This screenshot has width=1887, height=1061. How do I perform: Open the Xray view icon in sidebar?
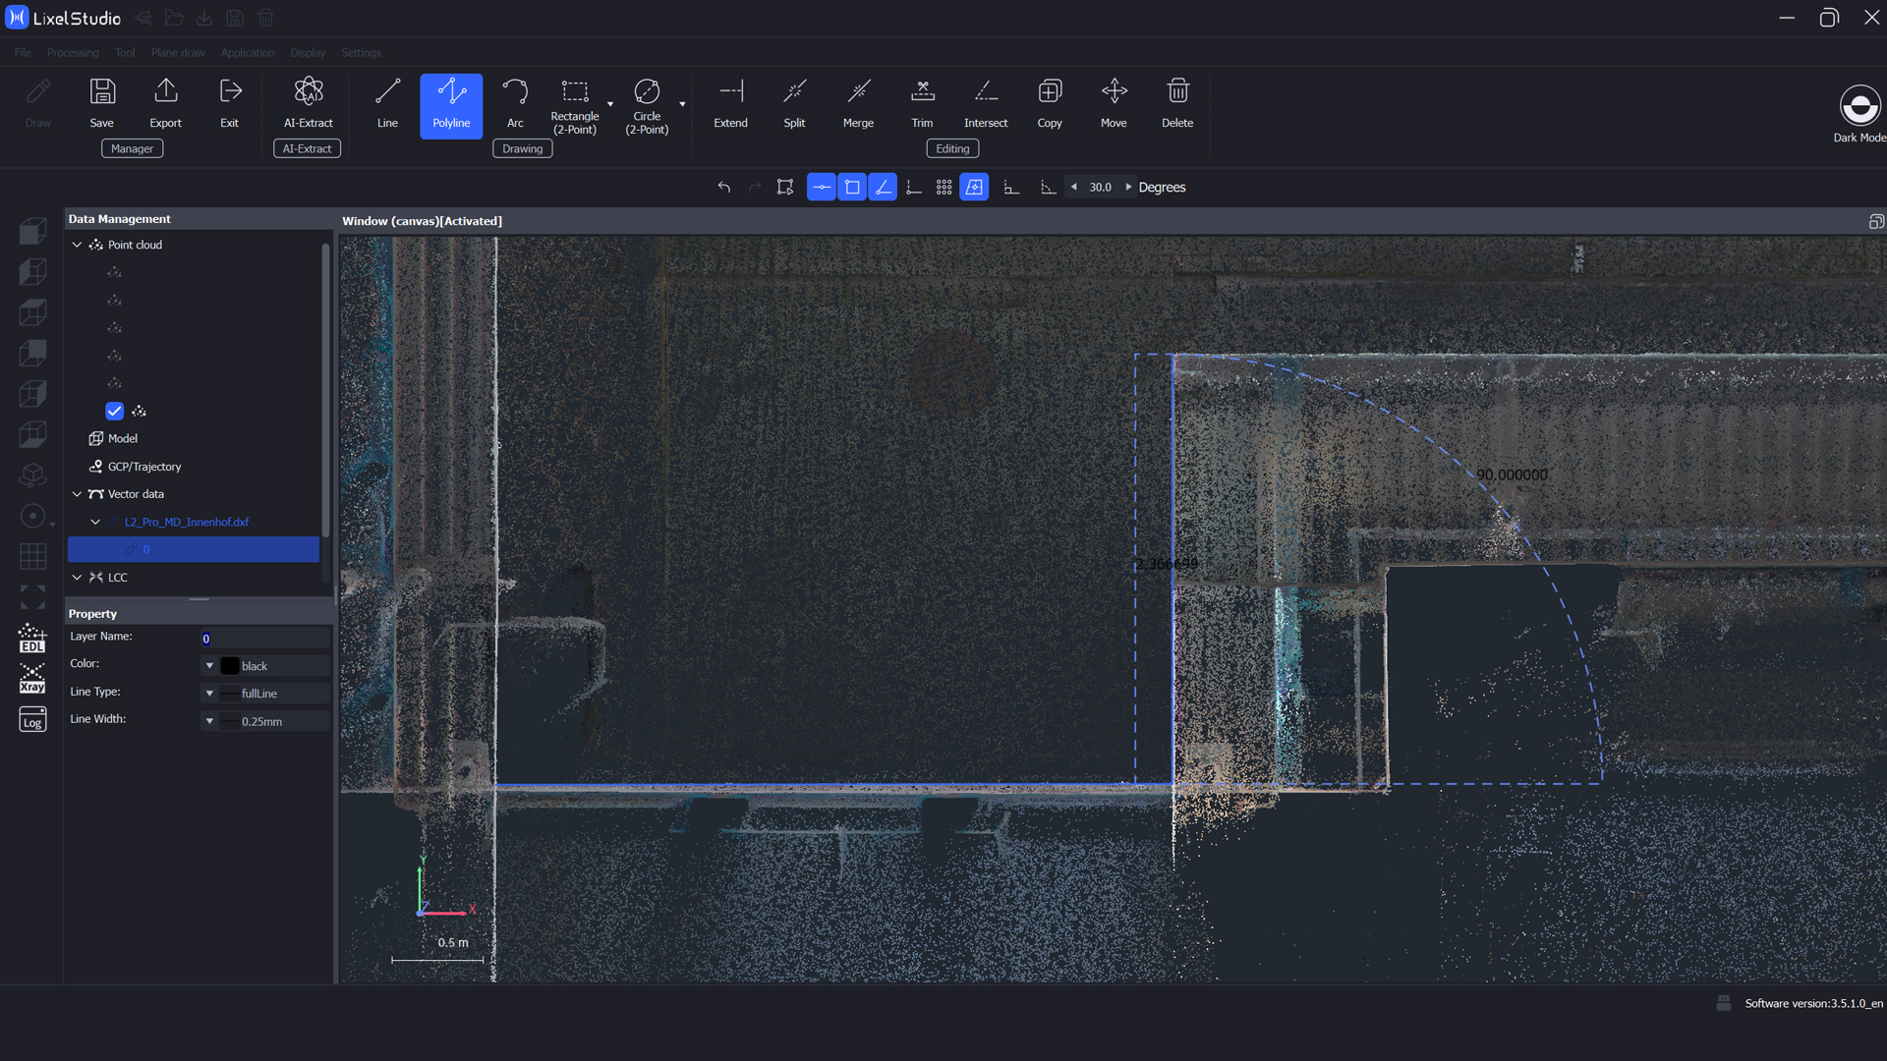point(32,680)
